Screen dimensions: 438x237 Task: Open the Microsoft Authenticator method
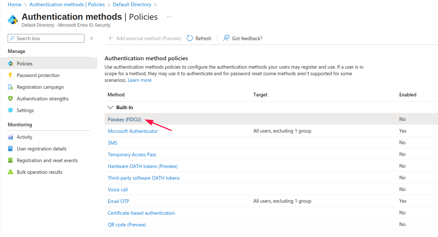pos(133,131)
